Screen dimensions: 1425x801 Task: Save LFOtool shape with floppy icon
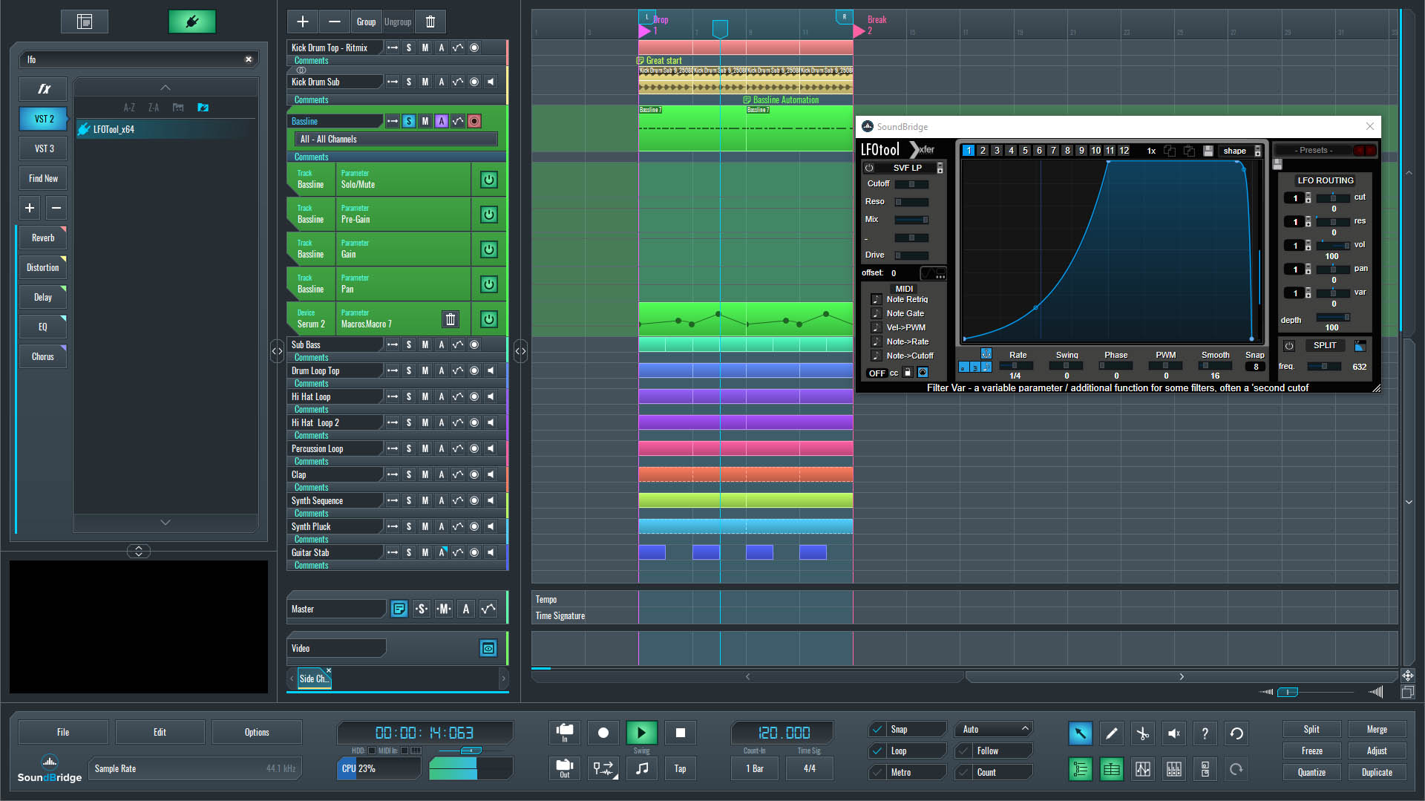pos(1208,151)
